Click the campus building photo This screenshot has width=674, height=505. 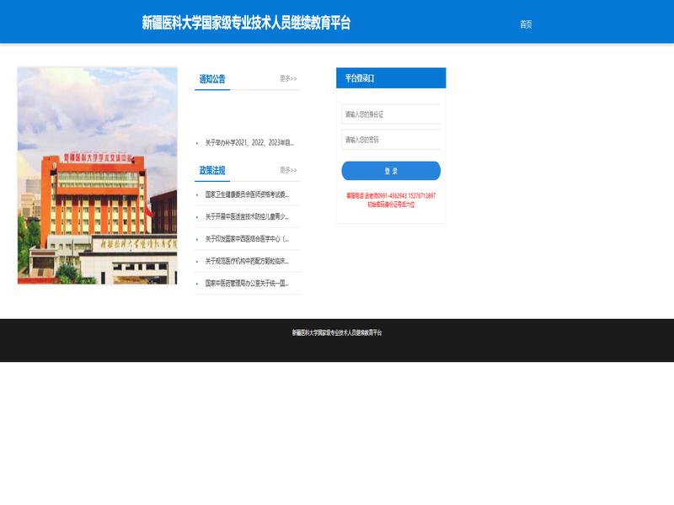[x=97, y=176]
